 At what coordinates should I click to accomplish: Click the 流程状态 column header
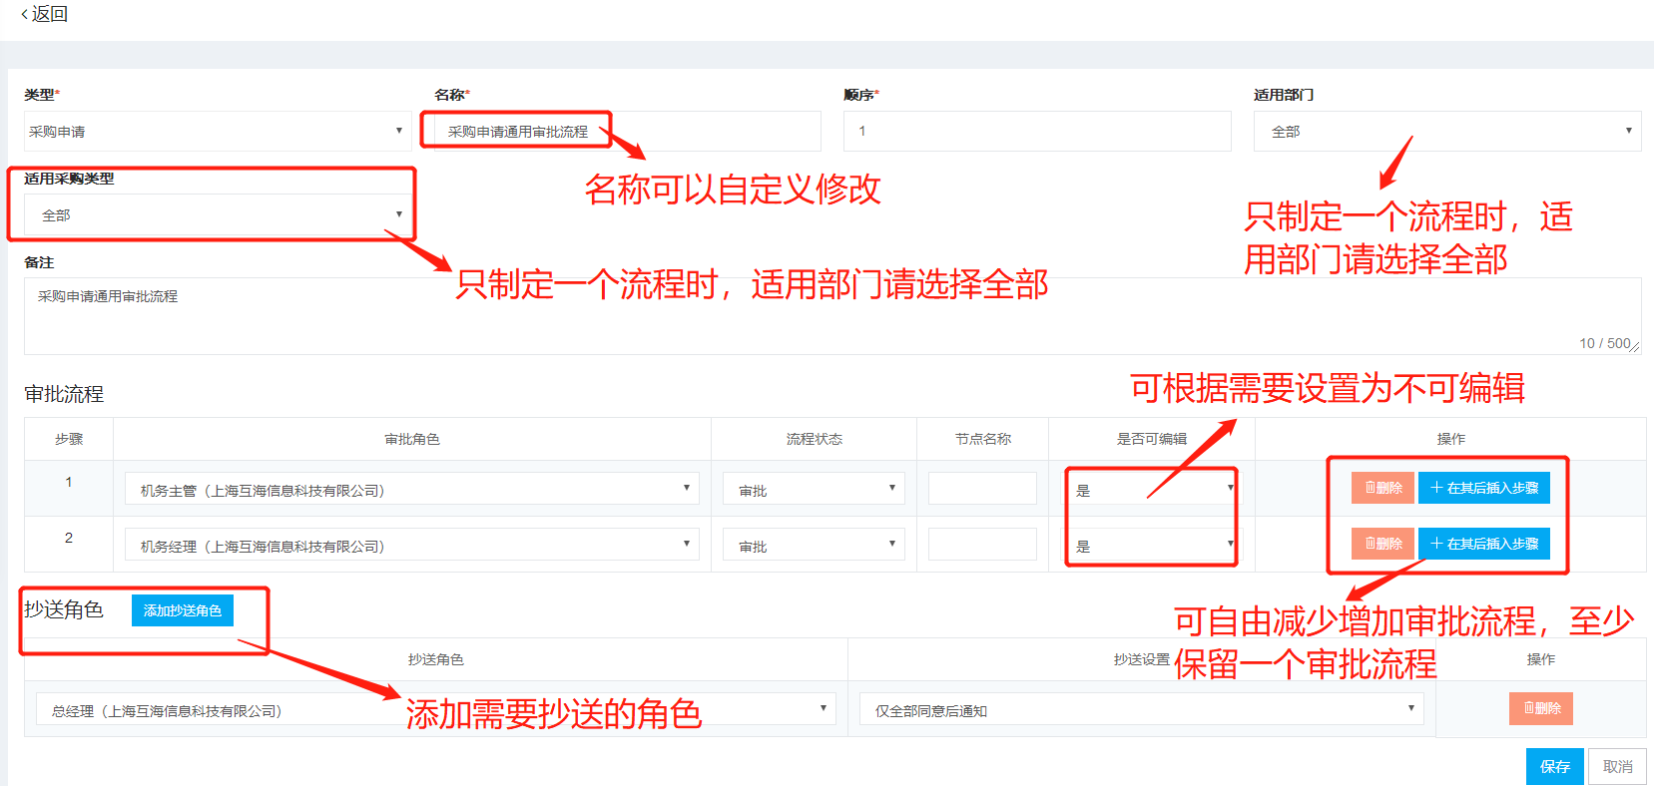[814, 439]
